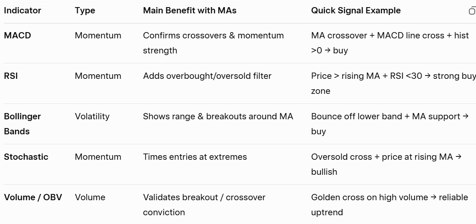Click the Volume / OBV row label
This screenshot has width=476, height=224.
33,197
